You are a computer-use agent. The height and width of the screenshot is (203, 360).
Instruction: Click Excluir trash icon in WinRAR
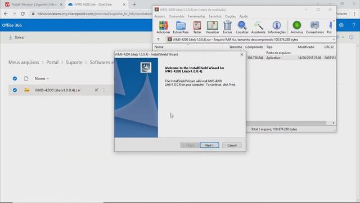(x=227, y=28)
